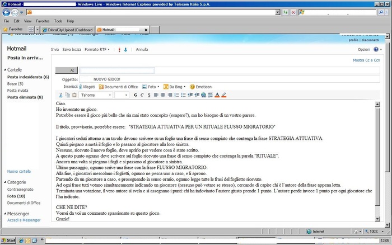392x245 pixels.
Task: Align text to the left
Action: click(x=156, y=95)
